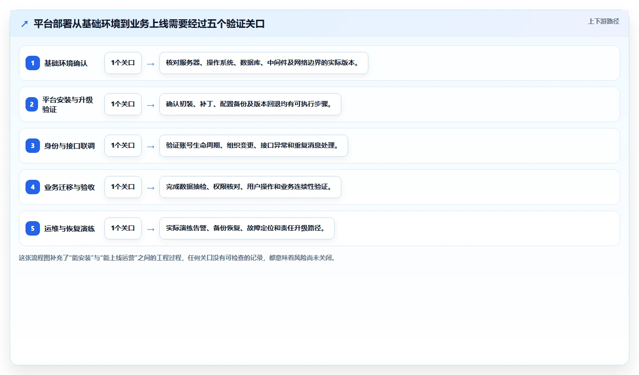Click the arrow in the 运维与恢复演练 row

(x=151, y=229)
